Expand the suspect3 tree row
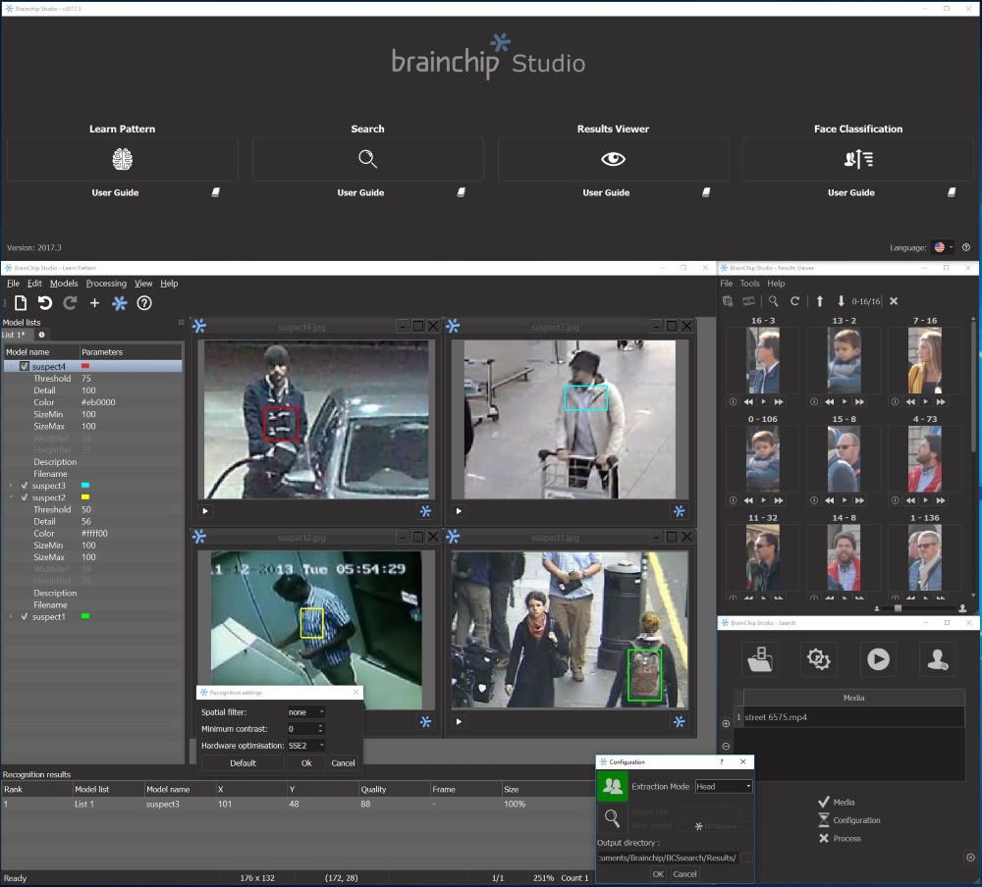982x887 pixels. coord(11,486)
